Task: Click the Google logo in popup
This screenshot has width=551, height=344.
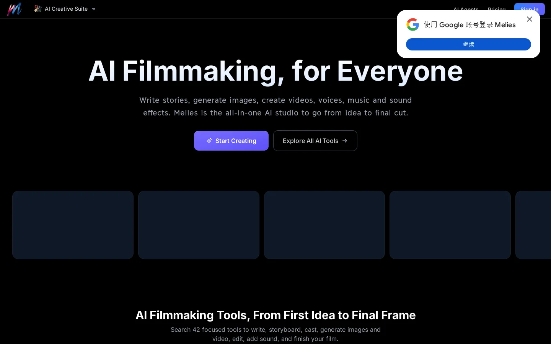Action: pyautogui.click(x=412, y=24)
